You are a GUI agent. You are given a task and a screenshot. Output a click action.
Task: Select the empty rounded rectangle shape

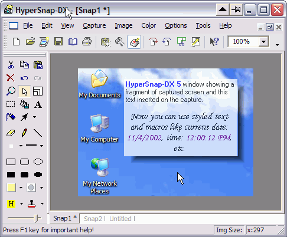tap(24, 162)
